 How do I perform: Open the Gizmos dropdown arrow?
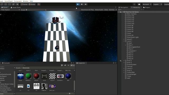pyautogui.click(x=116, y=10)
